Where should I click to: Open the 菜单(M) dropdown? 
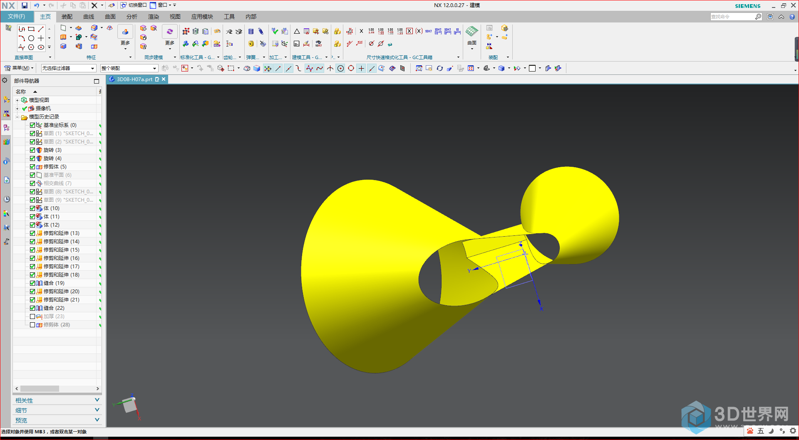[19, 68]
